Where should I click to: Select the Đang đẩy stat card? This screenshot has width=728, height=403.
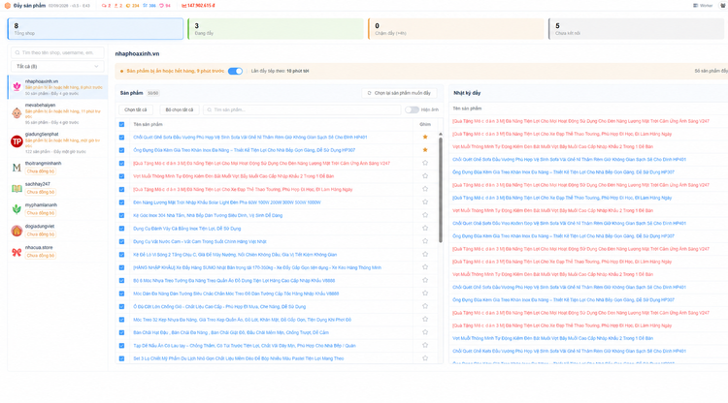click(x=276, y=29)
